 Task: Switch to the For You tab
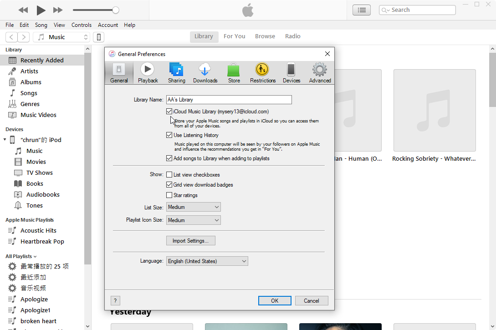pyautogui.click(x=234, y=36)
